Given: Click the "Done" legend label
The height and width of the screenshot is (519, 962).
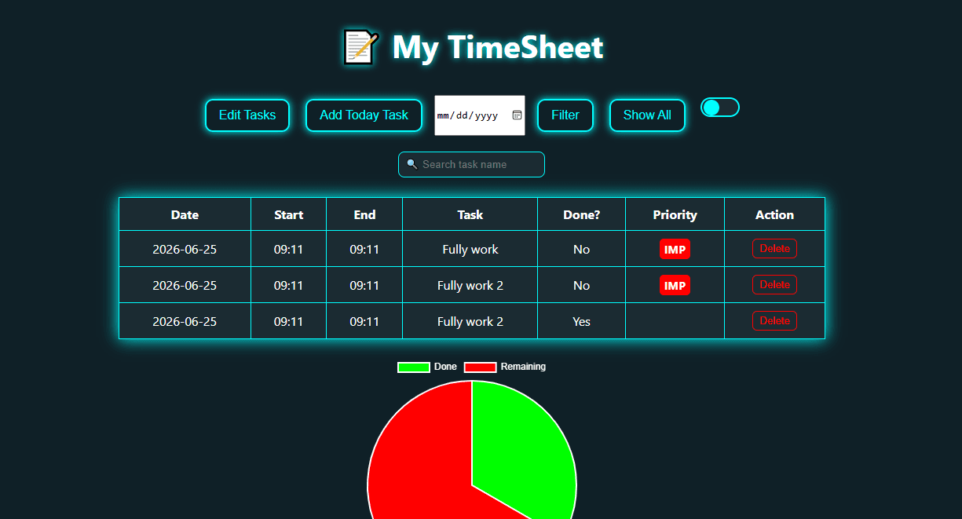Looking at the screenshot, I should 445,367.
